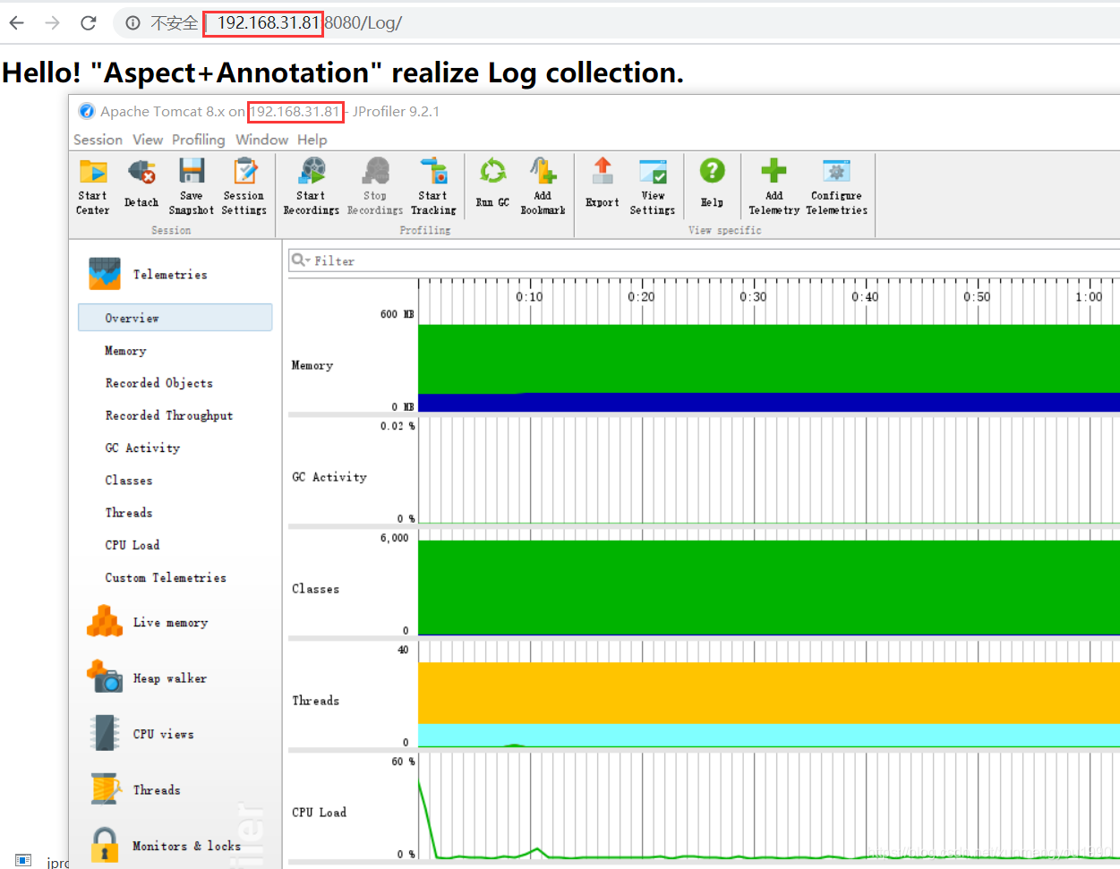The height and width of the screenshot is (869, 1120).
Task: Click the GC Activity telemetry label
Action: [329, 477]
